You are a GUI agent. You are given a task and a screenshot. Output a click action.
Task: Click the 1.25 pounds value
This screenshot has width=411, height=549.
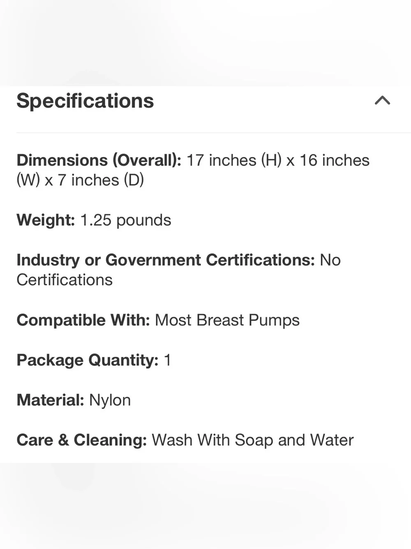point(125,220)
